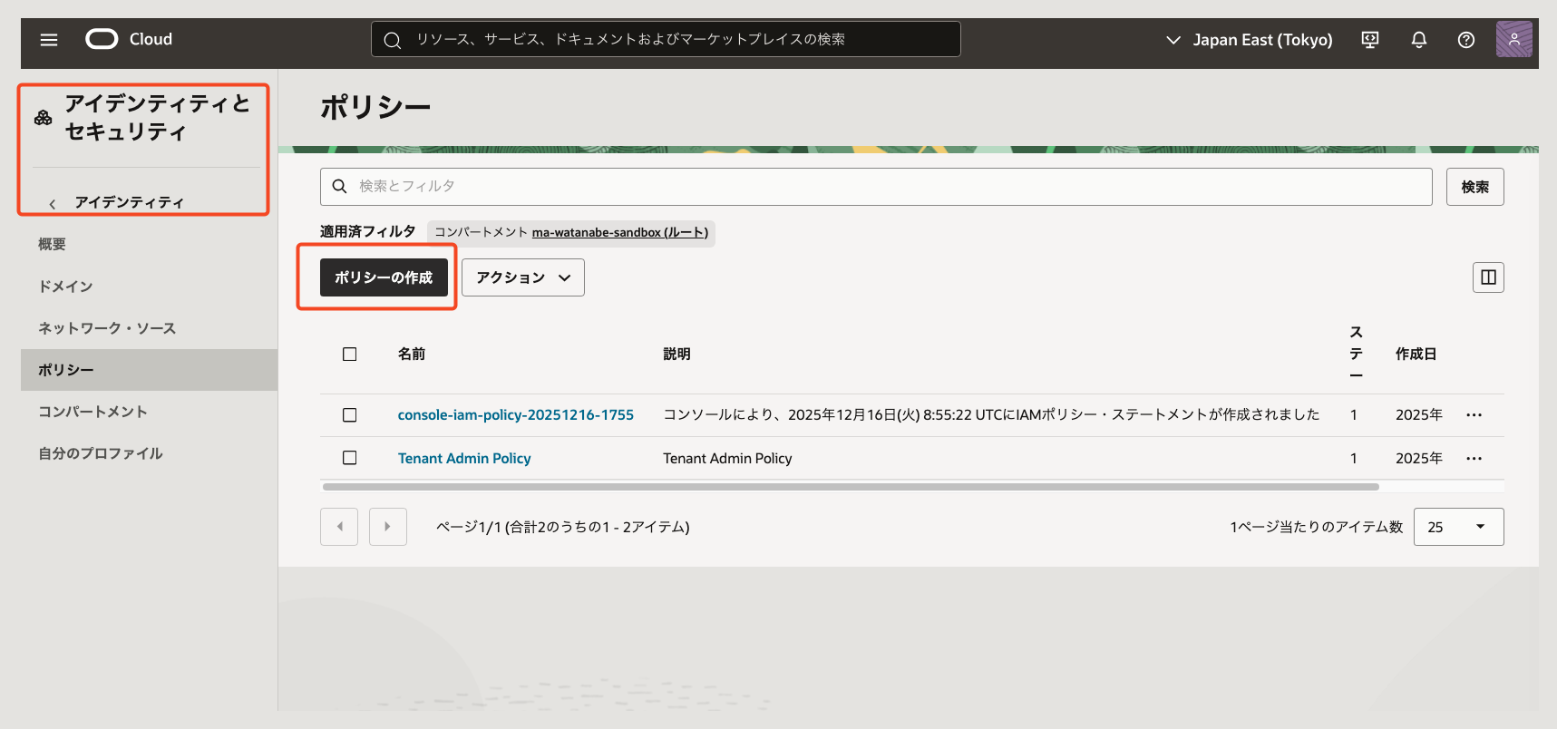
Task: Select コンパートメント in the sidebar
Action: (92, 412)
